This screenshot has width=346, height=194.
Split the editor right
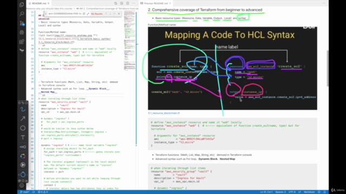click(x=128, y=3)
